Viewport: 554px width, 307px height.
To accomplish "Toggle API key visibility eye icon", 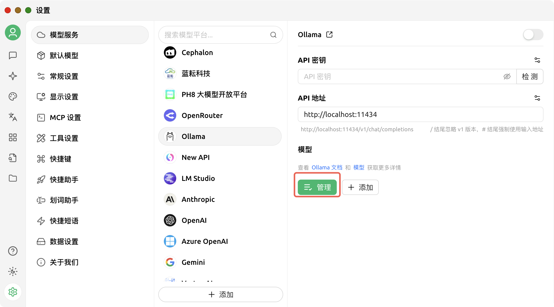I will pyautogui.click(x=507, y=76).
